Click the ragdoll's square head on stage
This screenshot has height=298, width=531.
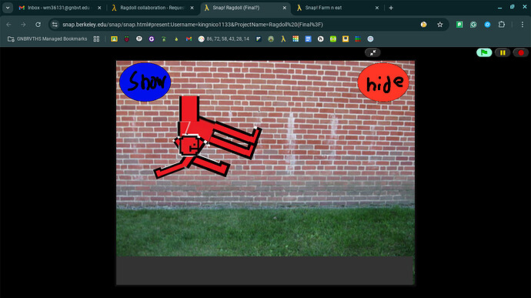tap(190, 146)
